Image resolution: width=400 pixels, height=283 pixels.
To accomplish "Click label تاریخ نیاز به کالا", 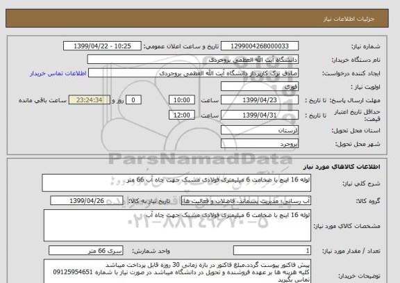I will coord(149,201).
